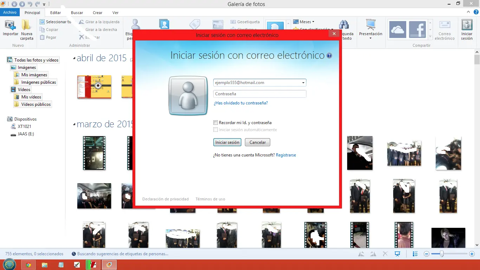Screen dimensions: 480x270
Task: Open Declaración de privacidad link
Action: coord(166,199)
